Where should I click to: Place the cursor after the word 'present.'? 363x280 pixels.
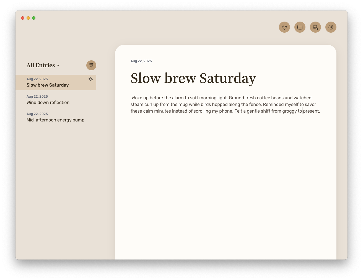pos(320,111)
